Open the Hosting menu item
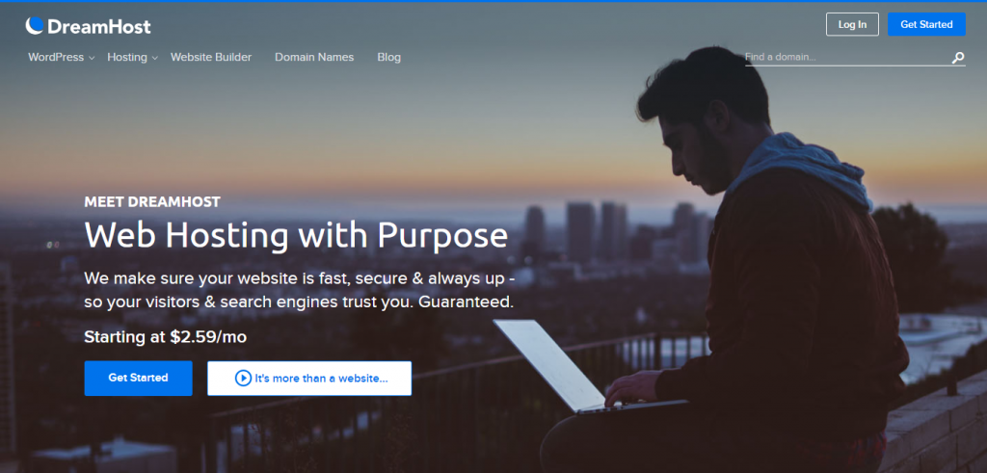The width and height of the screenshot is (987, 473). pos(127,57)
